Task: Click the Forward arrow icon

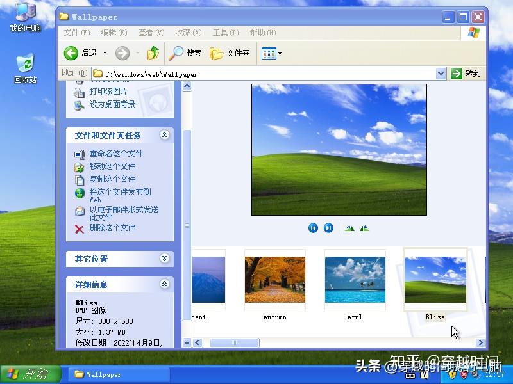Action: [x=122, y=53]
